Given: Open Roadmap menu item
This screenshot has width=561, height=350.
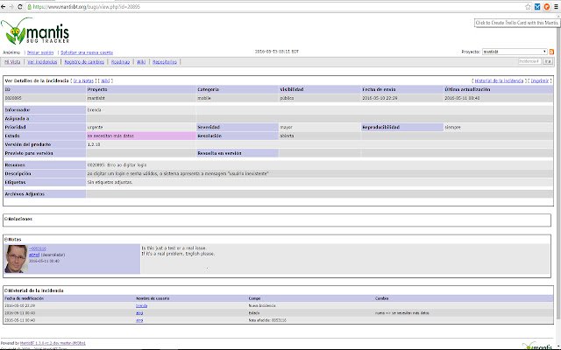Looking at the screenshot, I should tap(120, 62).
